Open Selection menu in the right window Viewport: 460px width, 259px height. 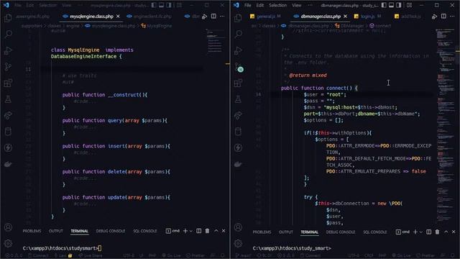point(277,5)
